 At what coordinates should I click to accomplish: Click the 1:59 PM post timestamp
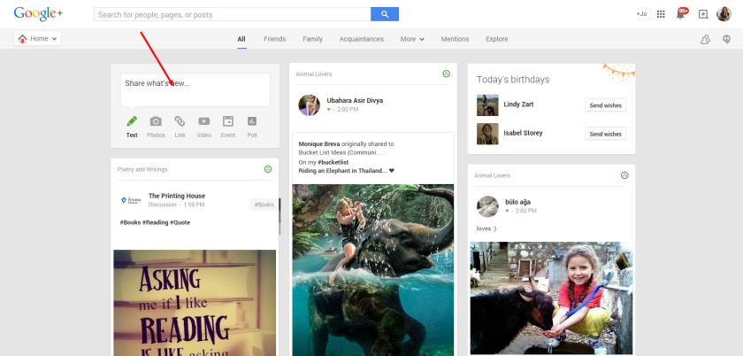pos(195,205)
